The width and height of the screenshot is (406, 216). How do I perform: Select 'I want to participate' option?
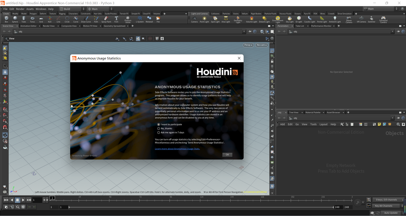[159, 124]
